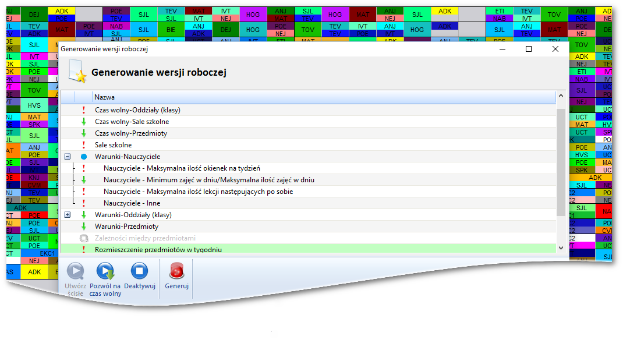The height and width of the screenshot is (343, 623).
Task: Click green arrow icon beside Warunki-Przedmioty
Action: pyautogui.click(x=83, y=227)
